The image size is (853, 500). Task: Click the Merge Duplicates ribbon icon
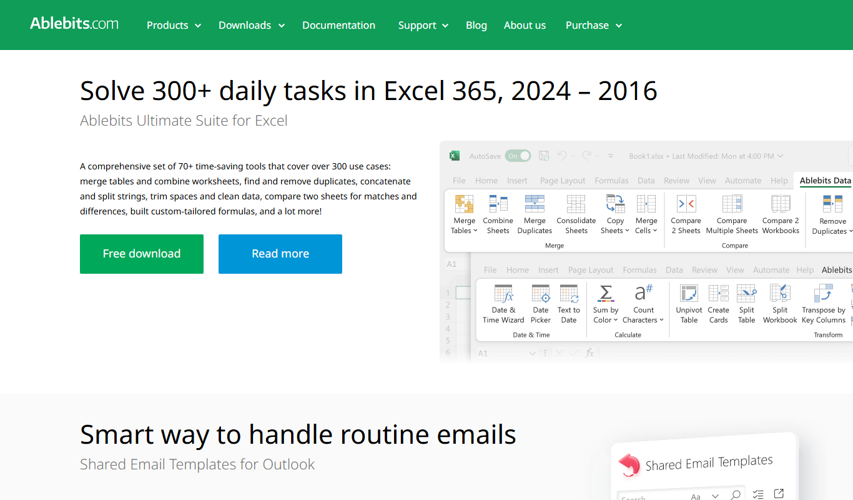(535, 204)
